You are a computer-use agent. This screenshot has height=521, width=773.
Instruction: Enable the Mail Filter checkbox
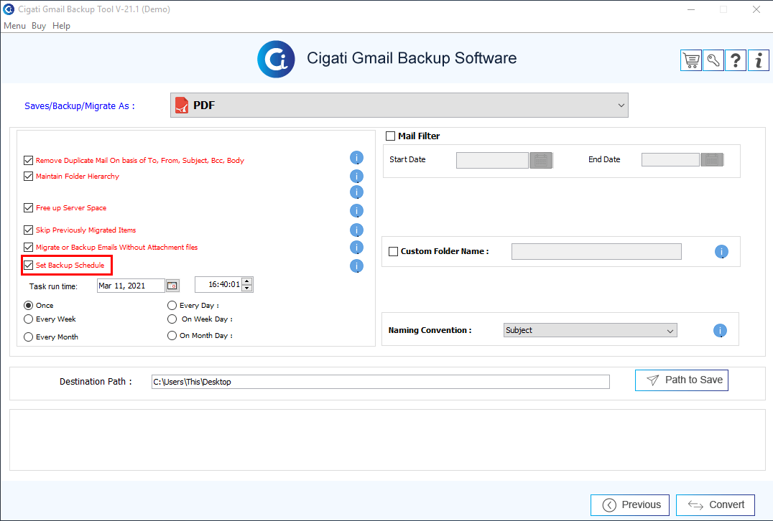coord(390,136)
